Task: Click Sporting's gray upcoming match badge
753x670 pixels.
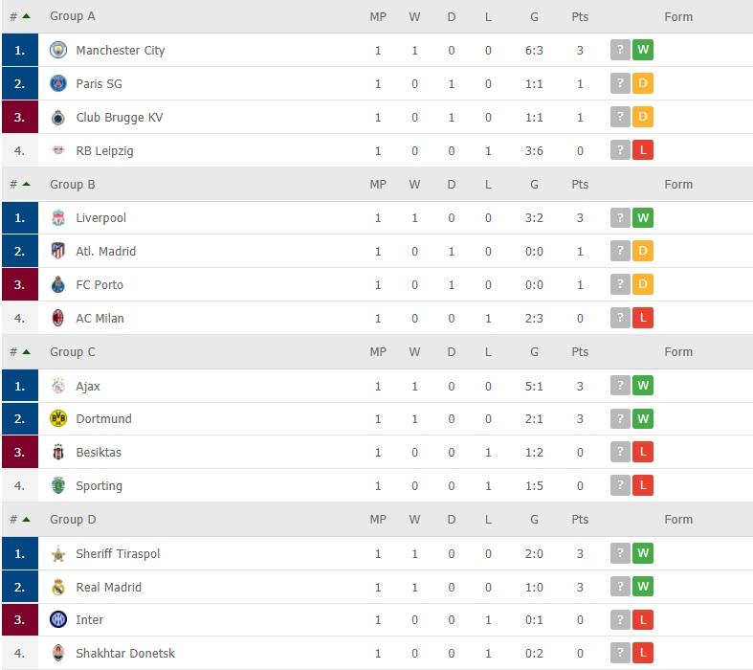Action: [x=620, y=485]
